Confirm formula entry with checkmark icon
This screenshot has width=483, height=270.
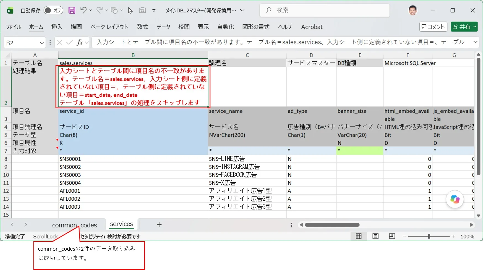click(x=70, y=42)
